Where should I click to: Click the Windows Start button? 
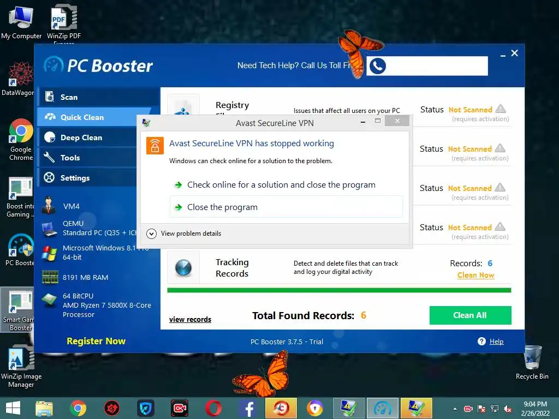tap(13, 408)
